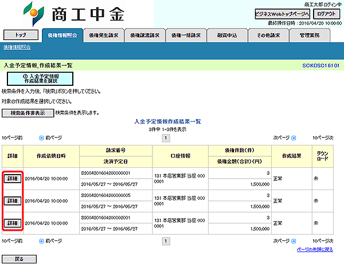This screenshot has width=344, height=268.
Task: Click 10ページ前 above the table
Action: click(12, 138)
